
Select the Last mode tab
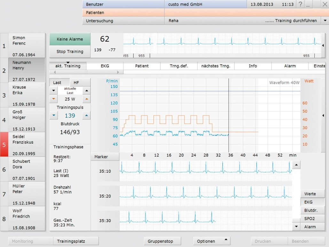[58, 83]
